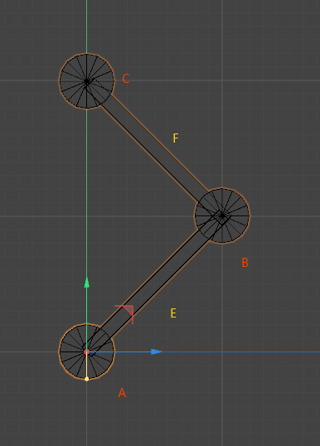
Task: Select the circle labeled A
Action: [x=87, y=351]
